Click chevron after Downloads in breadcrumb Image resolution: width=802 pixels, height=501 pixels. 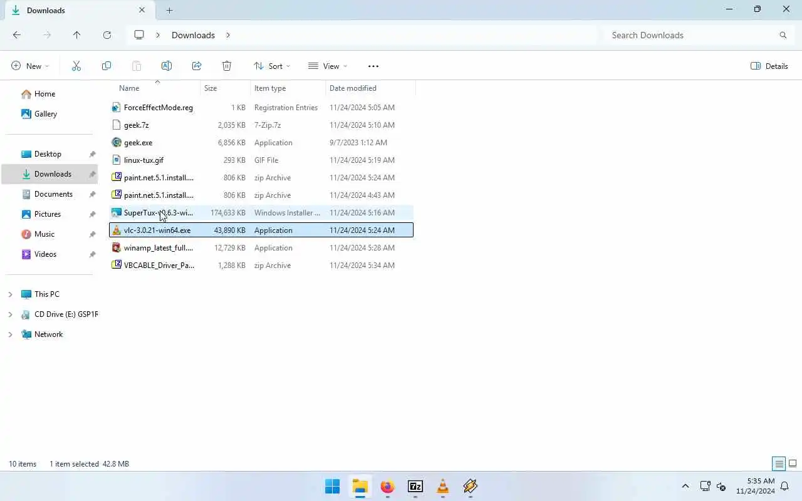[x=228, y=35]
